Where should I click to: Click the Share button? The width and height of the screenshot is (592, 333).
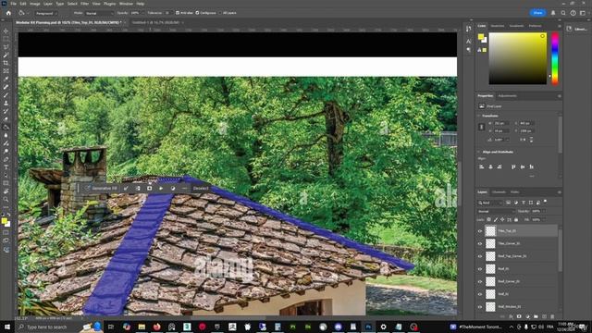coord(537,13)
